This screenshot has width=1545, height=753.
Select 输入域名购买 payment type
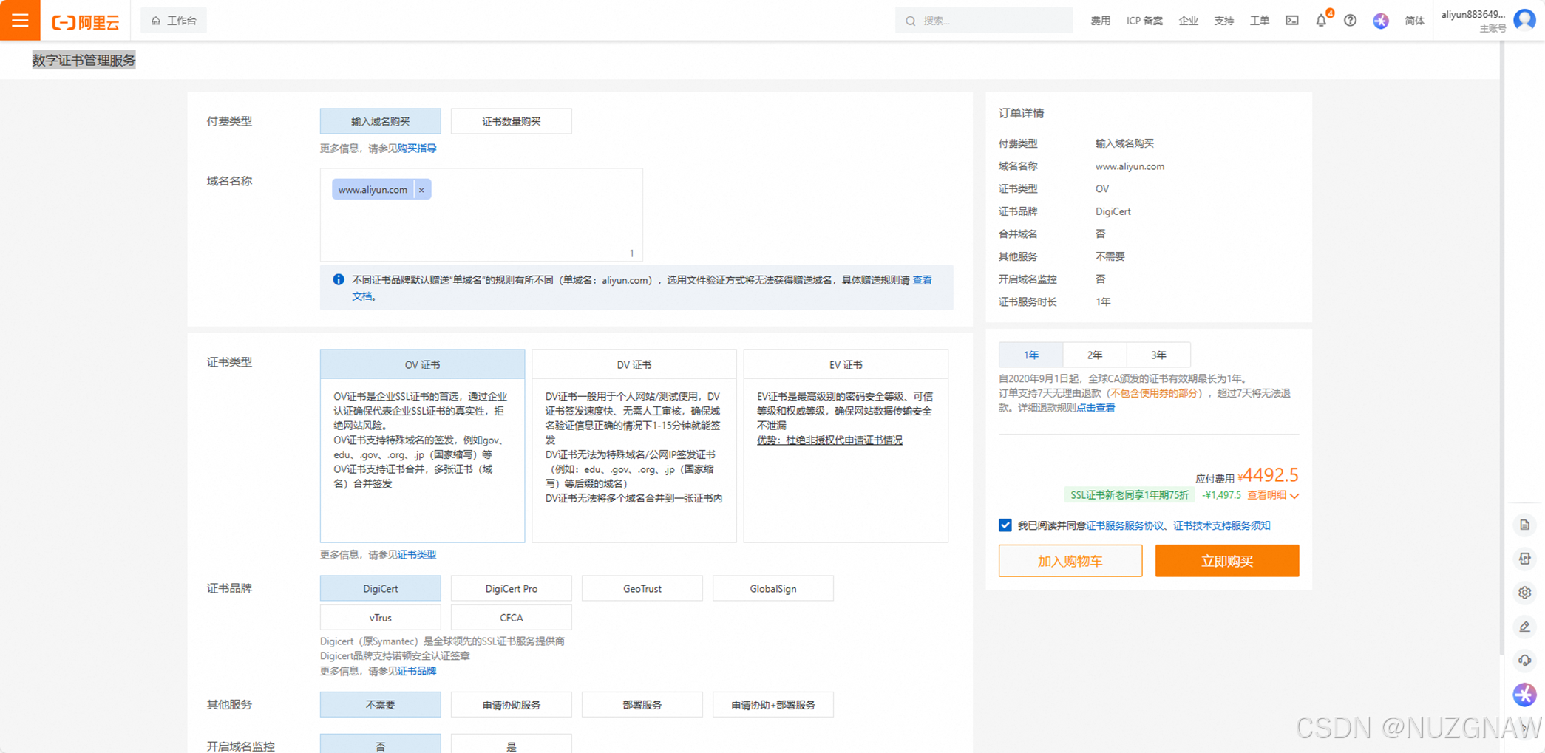coord(380,121)
